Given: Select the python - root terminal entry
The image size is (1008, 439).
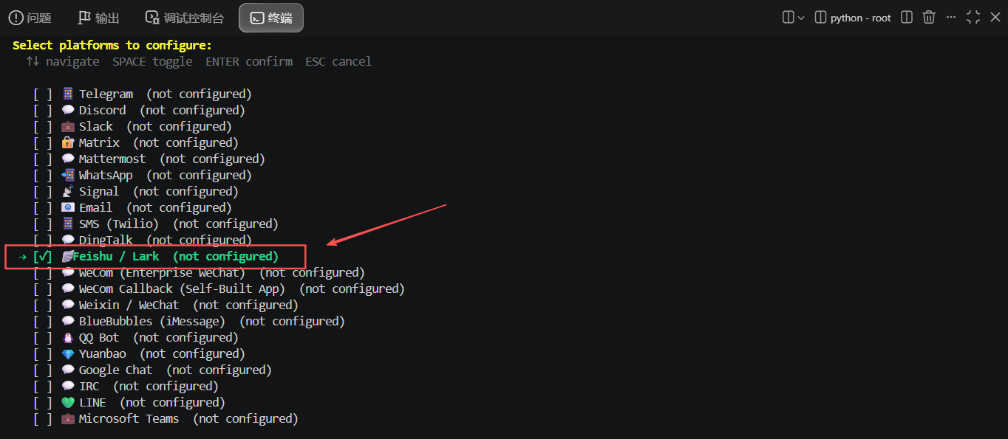Looking at the screenshot, I should click(x=853, y=18).
